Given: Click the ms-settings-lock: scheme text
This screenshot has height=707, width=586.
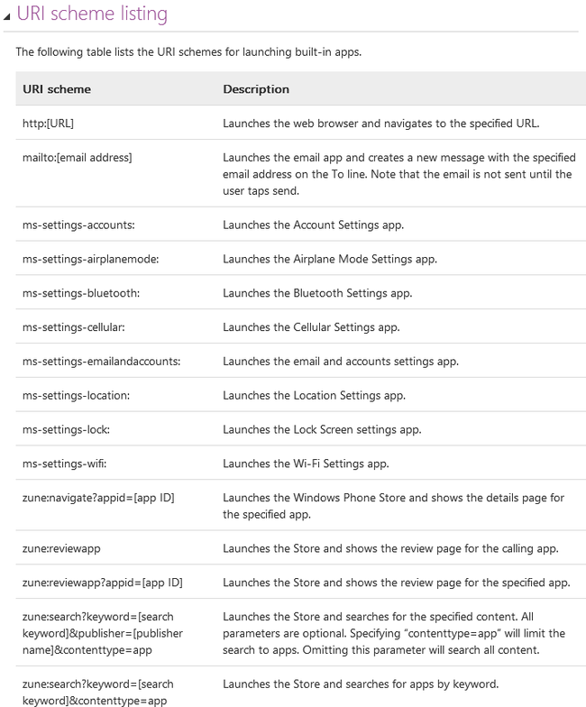Looking at the screenshot, I should (x=67, y=429).
